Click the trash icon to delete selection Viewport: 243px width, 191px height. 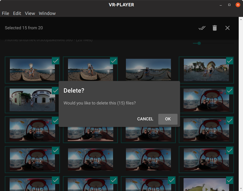point(215,28)
